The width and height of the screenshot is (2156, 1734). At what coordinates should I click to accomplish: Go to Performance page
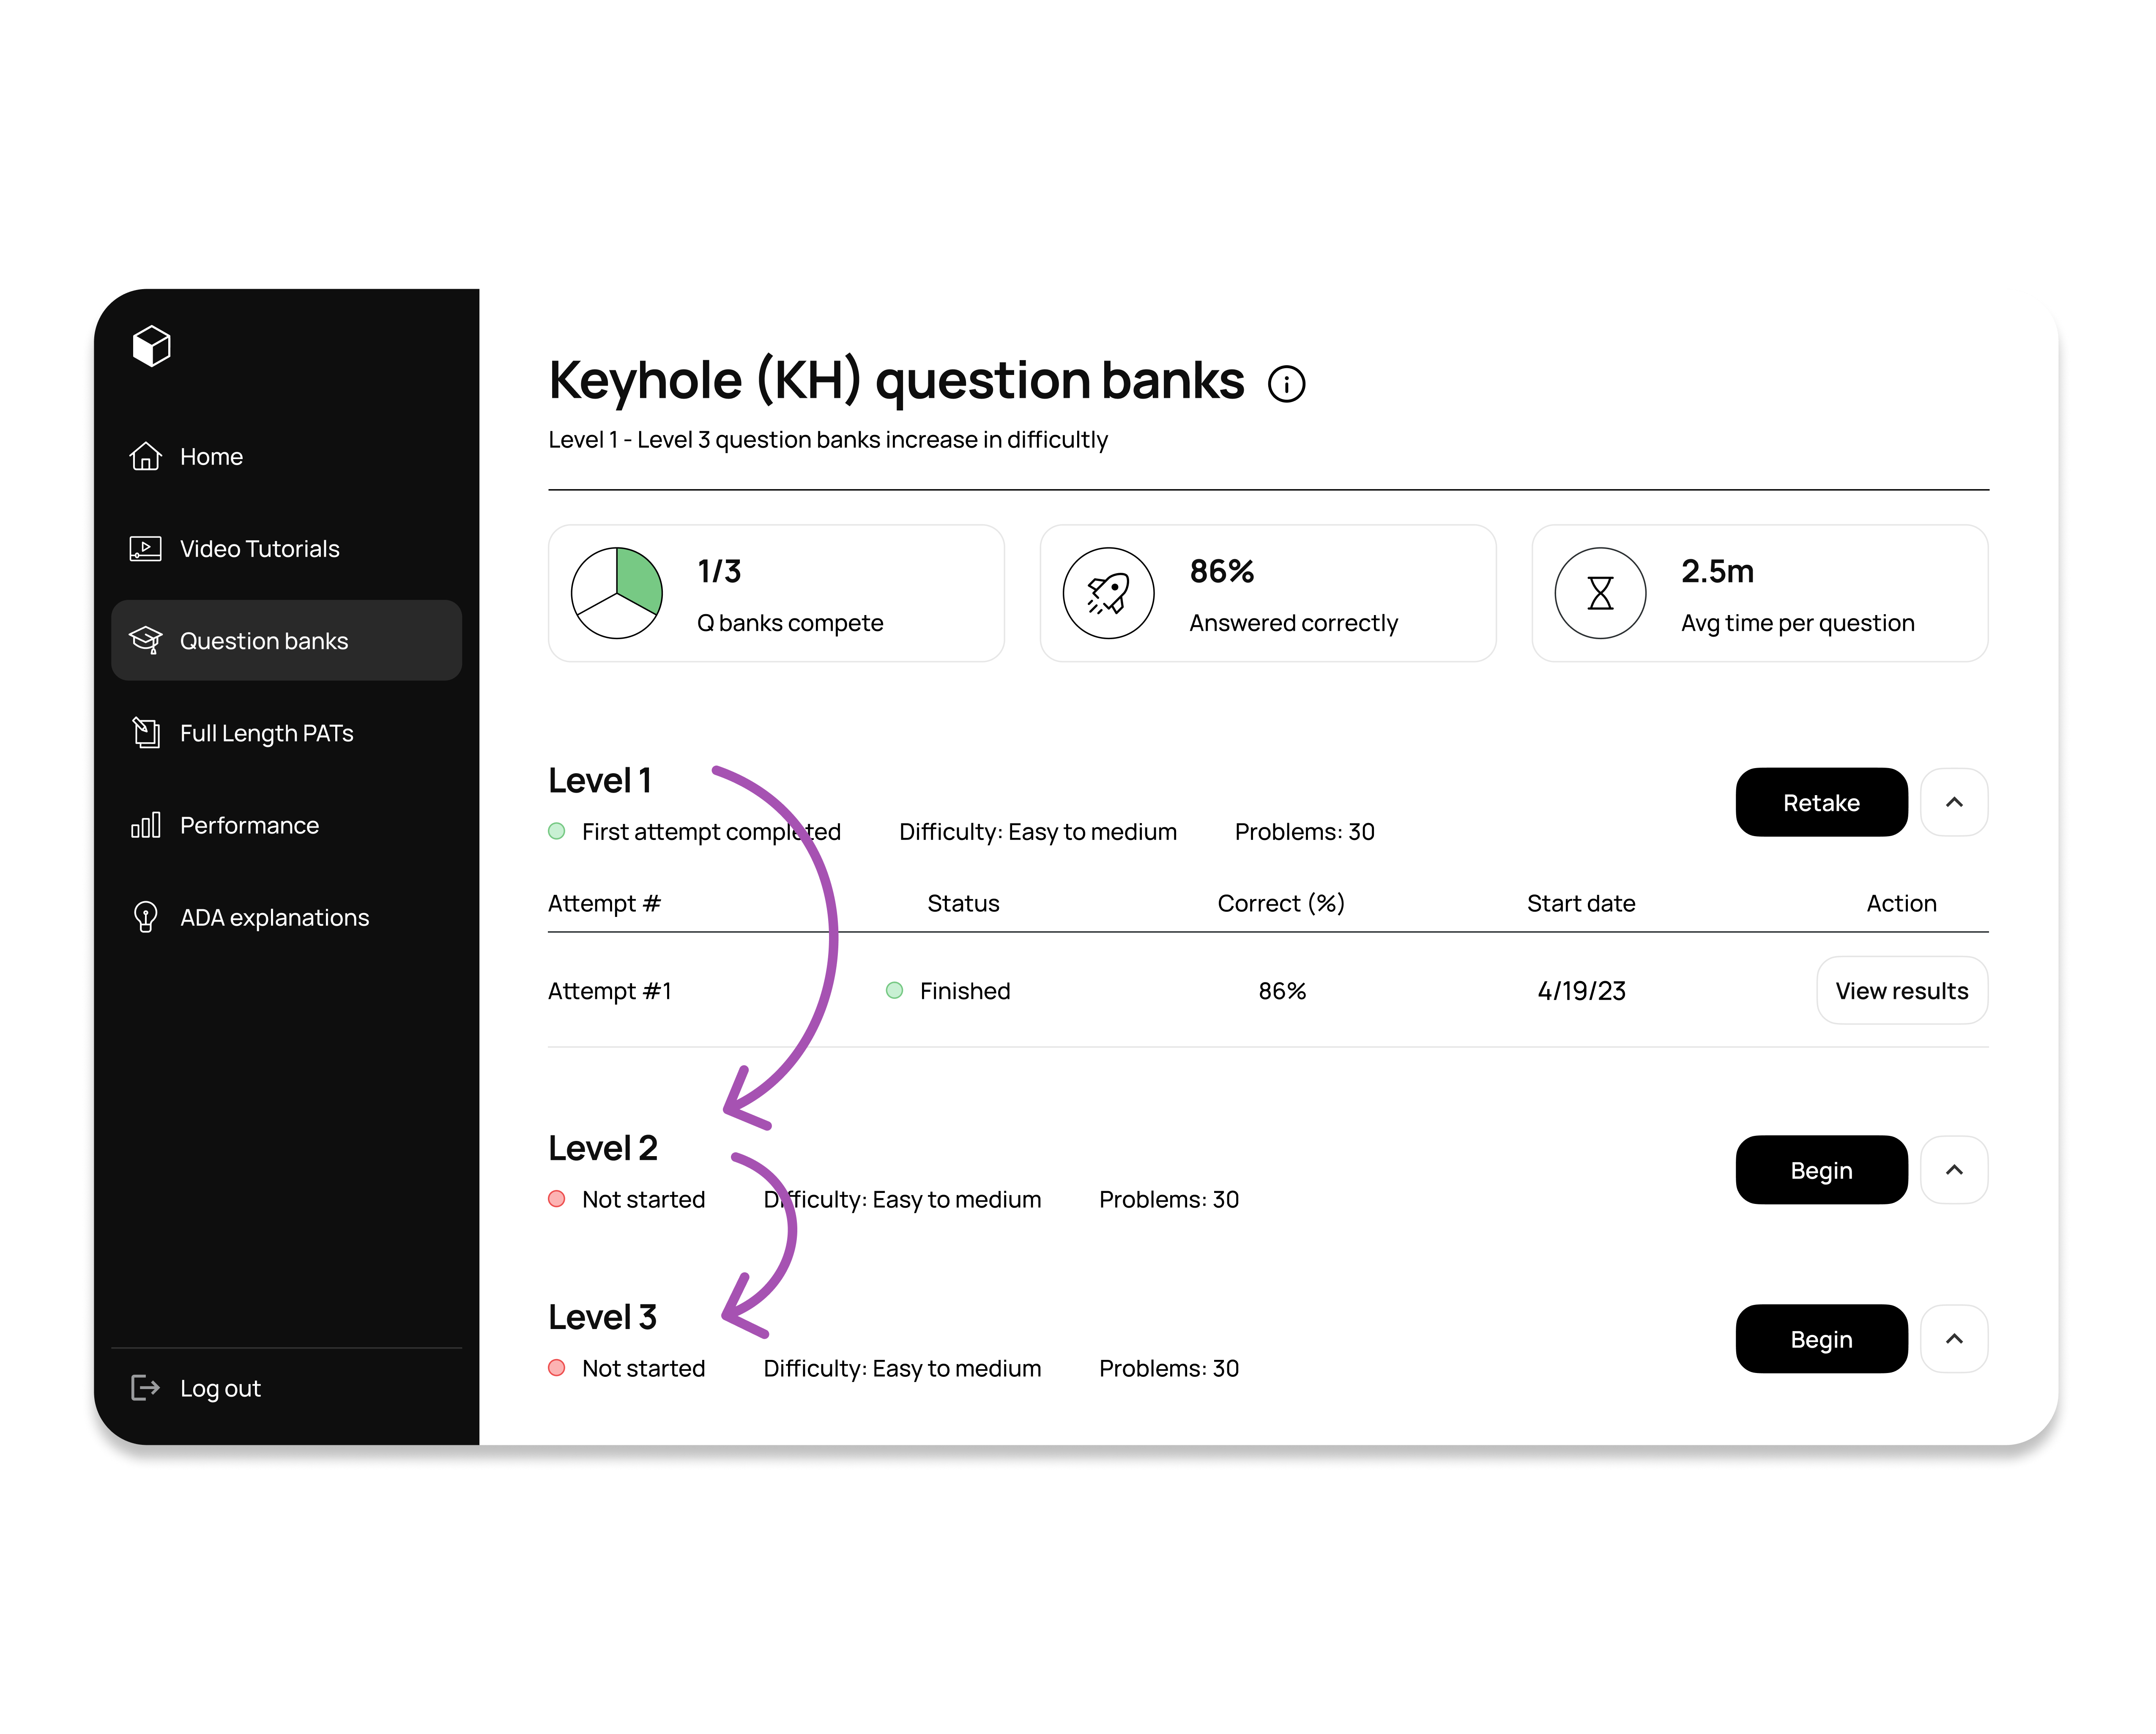[x=249, y=825]
